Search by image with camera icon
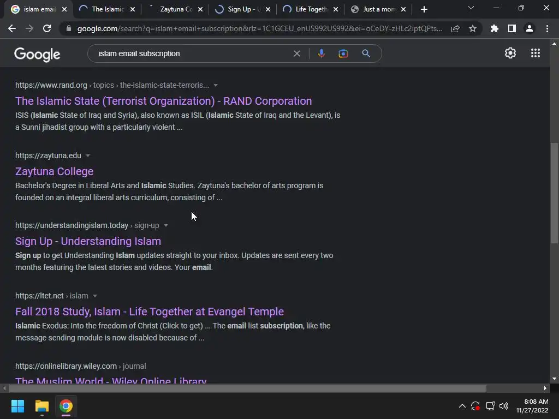Viewport: 559px width, 419px height. pyautogui.click(x=343, y=53)
